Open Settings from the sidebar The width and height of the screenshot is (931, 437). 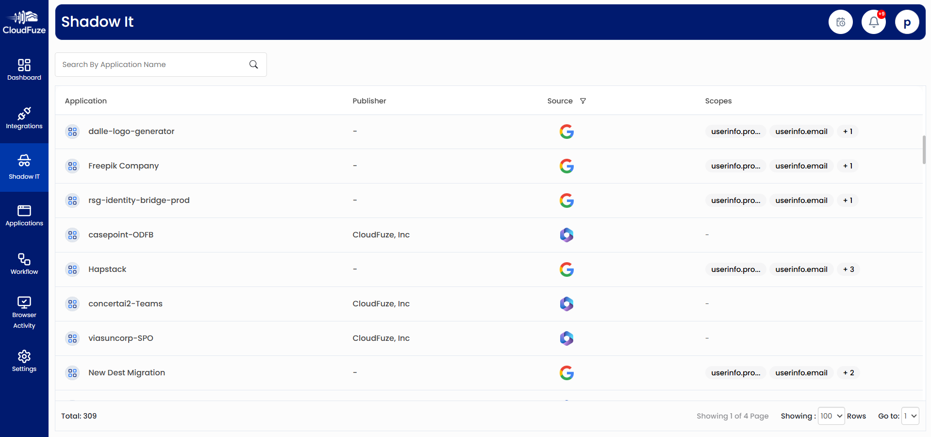(24, 361)
